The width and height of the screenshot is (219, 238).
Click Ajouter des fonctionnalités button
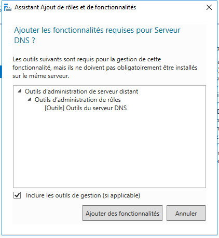pyautogui.click(x=122, y=213)
